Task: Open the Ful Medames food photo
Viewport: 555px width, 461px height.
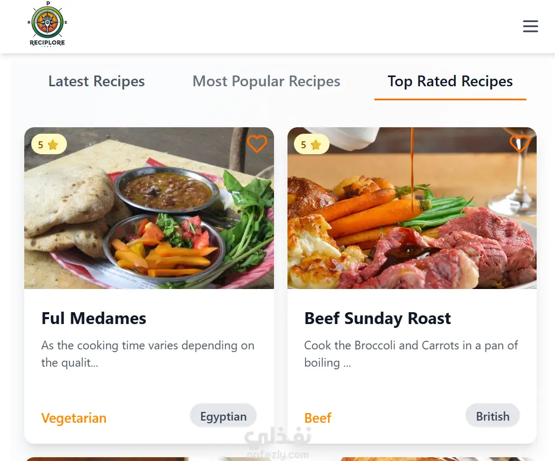Action: (149, 208)
